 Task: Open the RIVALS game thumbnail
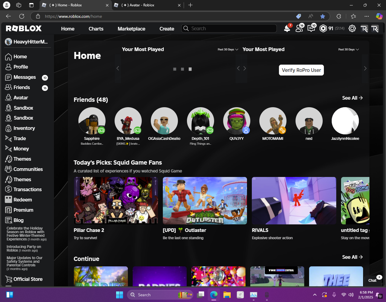[x=294, y=201]
